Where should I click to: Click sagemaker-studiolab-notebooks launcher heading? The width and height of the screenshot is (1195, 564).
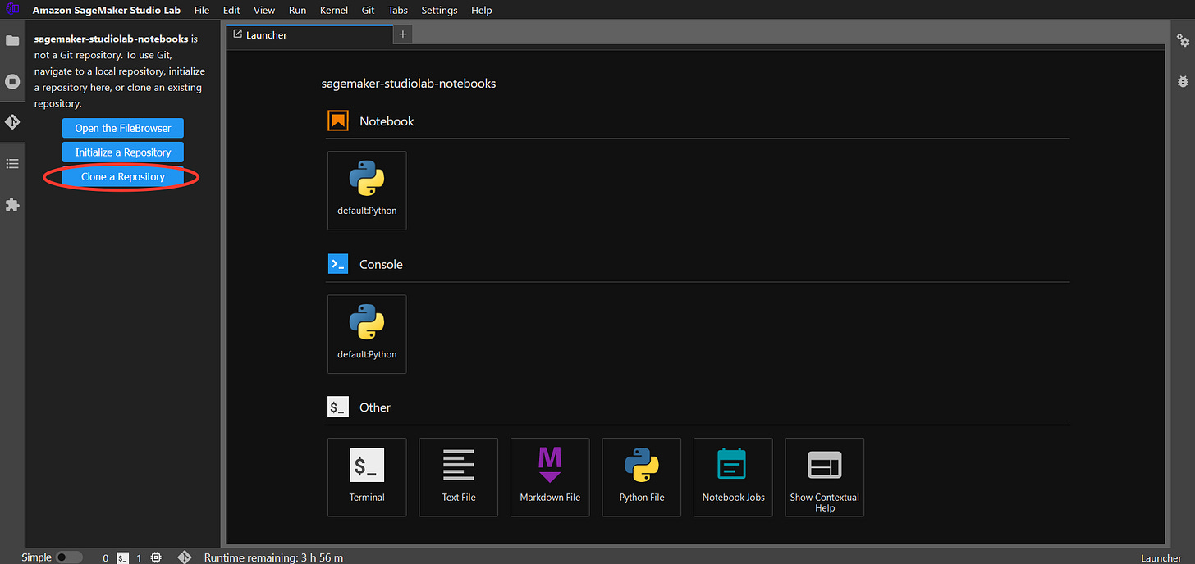coord(408,84)
